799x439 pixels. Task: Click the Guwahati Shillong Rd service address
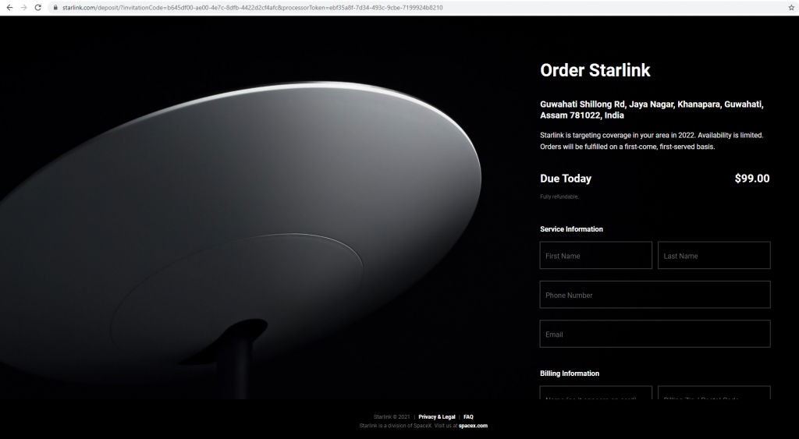coord(652,109)
